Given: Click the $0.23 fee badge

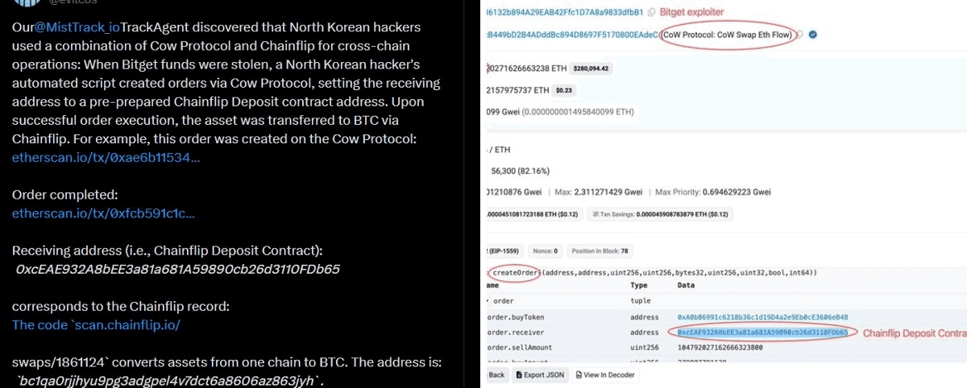Looking at the screenshot, I should 563,90.
